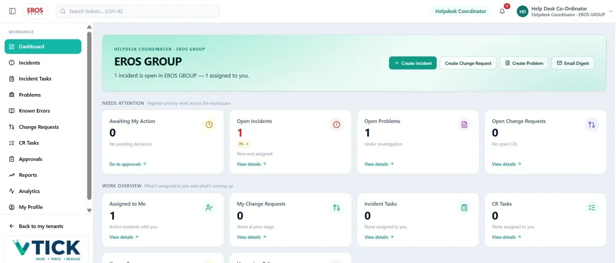Click the 'Active incidents with you' text
Image resolution: width=616 pixels, height=263 pixels.
coord(133,227)
